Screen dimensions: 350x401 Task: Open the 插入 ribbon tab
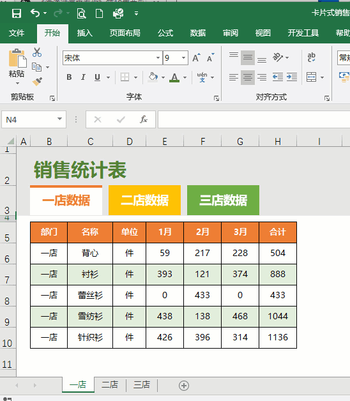tap(85, 33)
